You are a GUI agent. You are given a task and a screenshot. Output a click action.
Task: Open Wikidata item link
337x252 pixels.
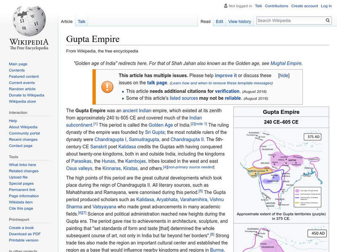pos(21,202)
